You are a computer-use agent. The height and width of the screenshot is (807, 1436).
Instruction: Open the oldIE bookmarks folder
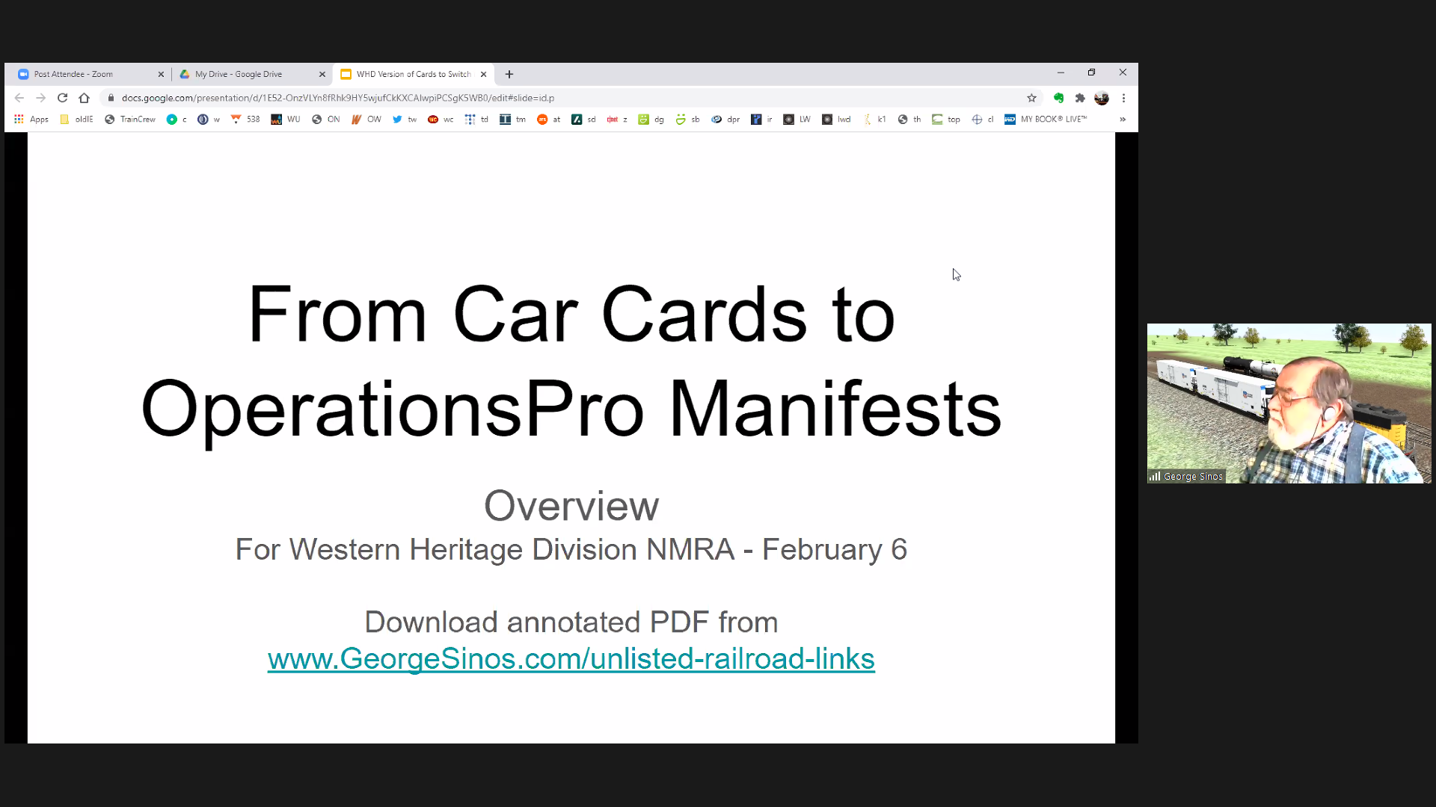pos(76,120)
